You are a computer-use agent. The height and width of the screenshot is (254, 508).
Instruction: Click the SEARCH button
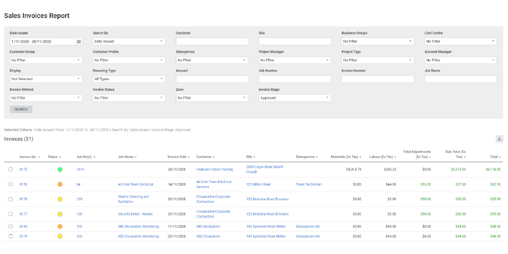pyautogui.click(x=21, y=109)
